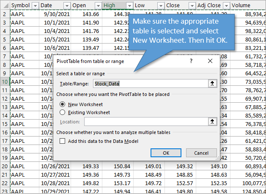The image size is (266, 194).
Task: Select row header 20
Action: [4, 166]
